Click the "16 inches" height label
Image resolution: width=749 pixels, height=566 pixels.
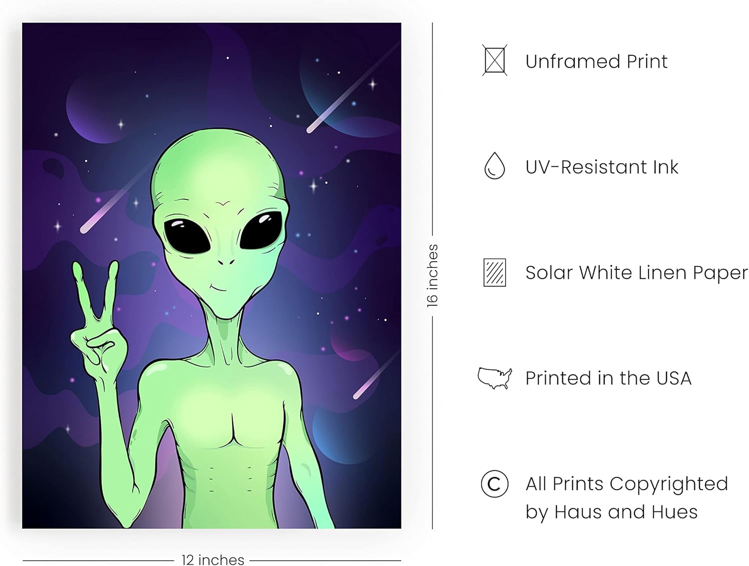(432, 275)
